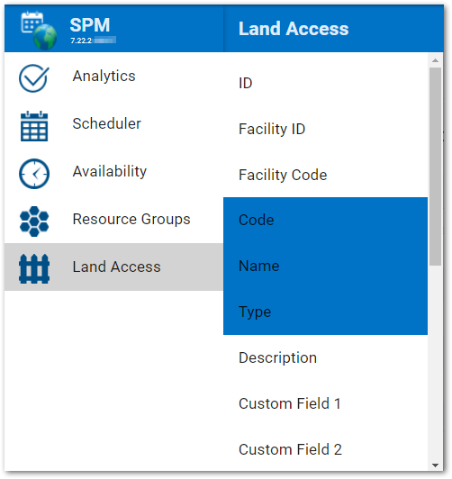This screenshot has height=479, width=452.
Task: Select the Land Access menu entry
Action: coord(113,267)
